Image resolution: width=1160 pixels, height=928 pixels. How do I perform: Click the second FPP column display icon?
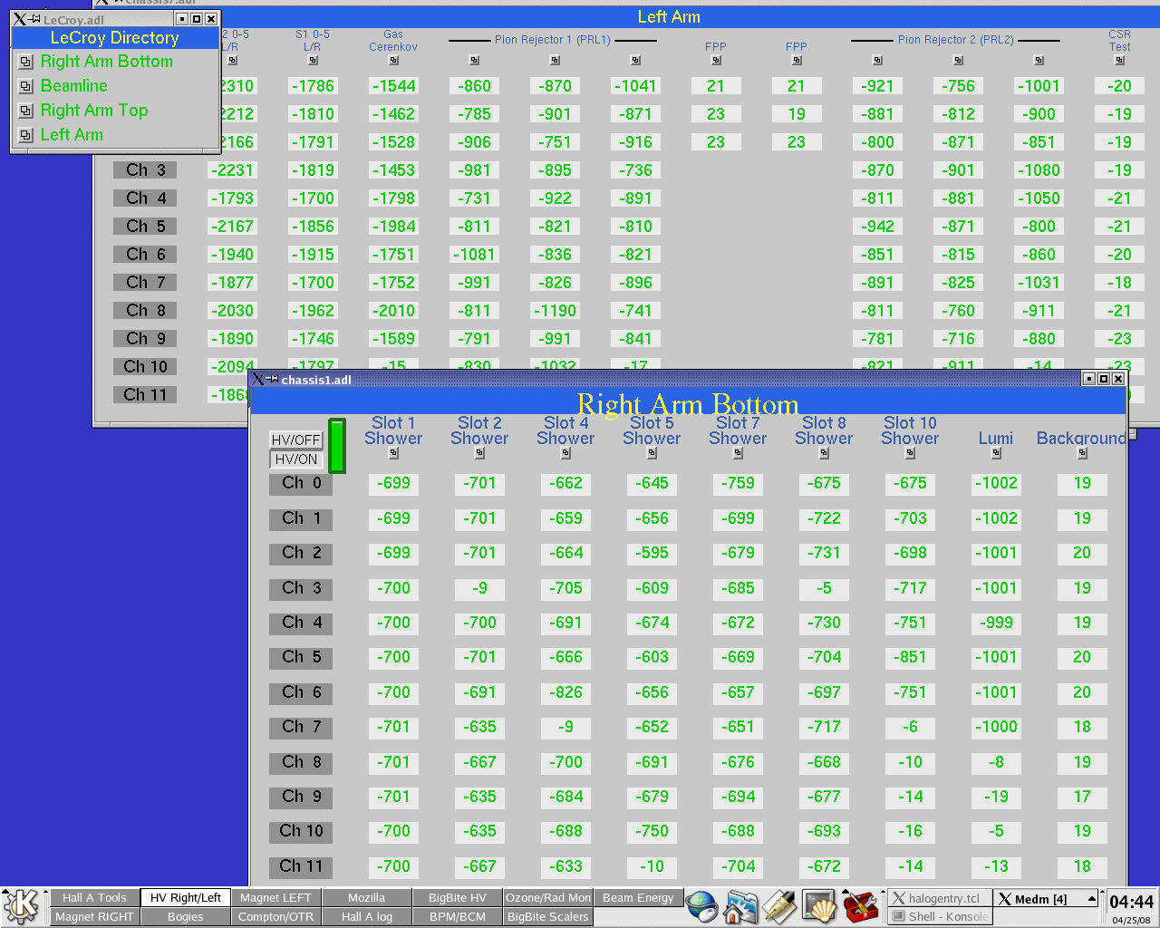pyautogui.click(x=797, y=61)
